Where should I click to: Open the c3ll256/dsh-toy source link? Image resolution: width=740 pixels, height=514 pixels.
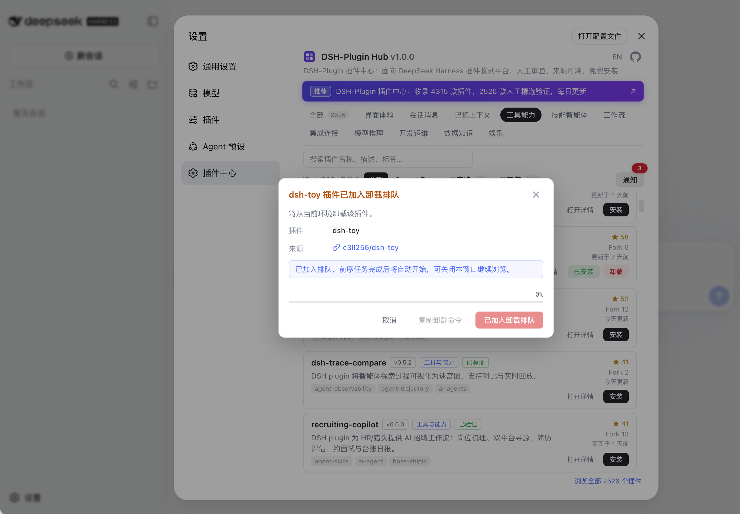point(365,247)
